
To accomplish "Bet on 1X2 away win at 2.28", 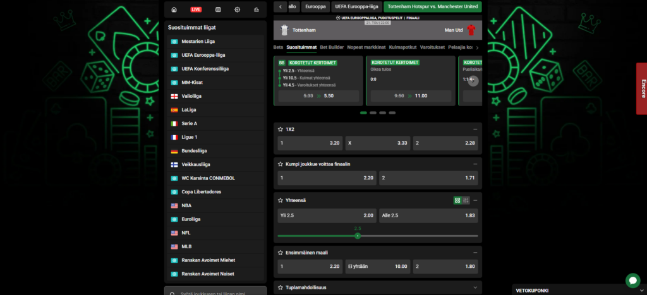I will tap(445, 143).
